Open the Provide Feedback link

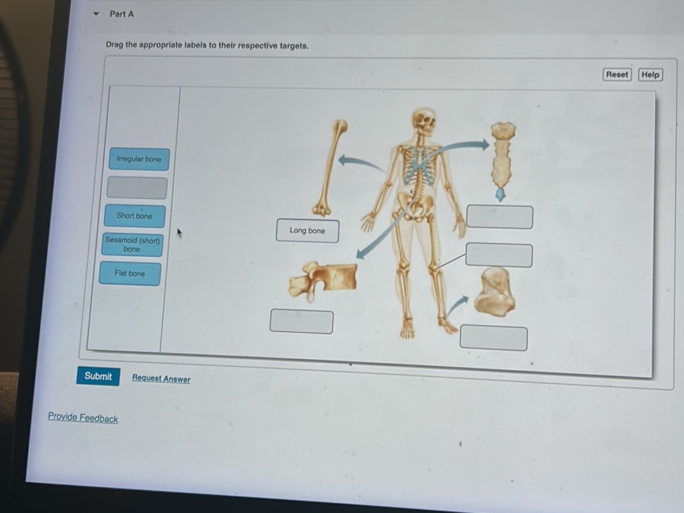(83, 418)
